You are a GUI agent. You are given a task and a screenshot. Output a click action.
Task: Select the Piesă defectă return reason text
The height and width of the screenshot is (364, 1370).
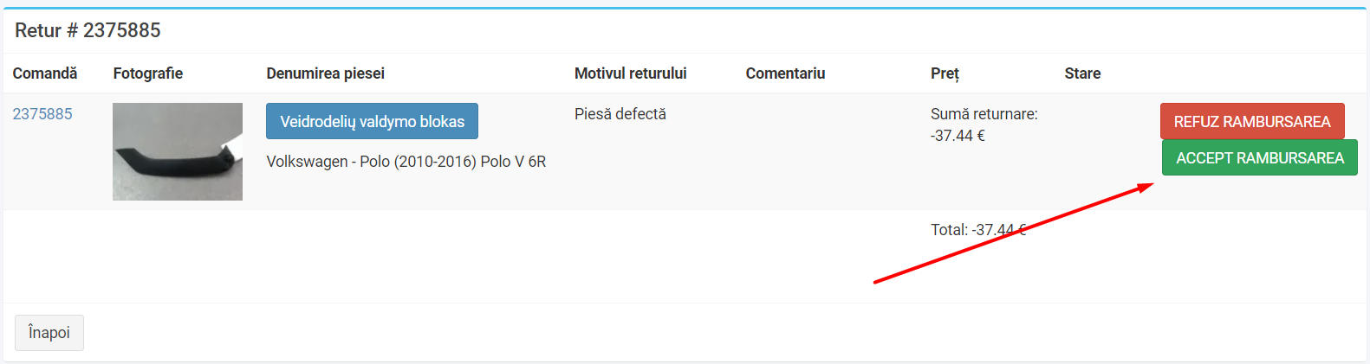tap(620, 114)
